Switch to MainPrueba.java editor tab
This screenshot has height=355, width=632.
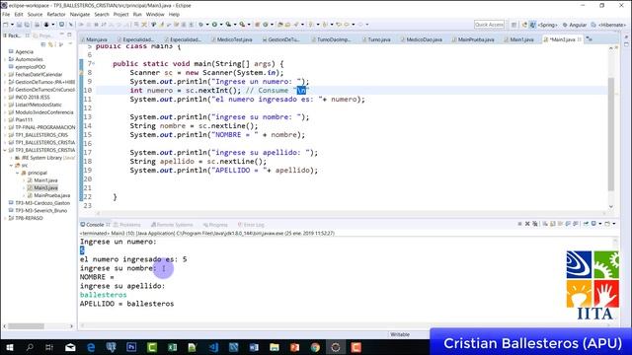472,39
